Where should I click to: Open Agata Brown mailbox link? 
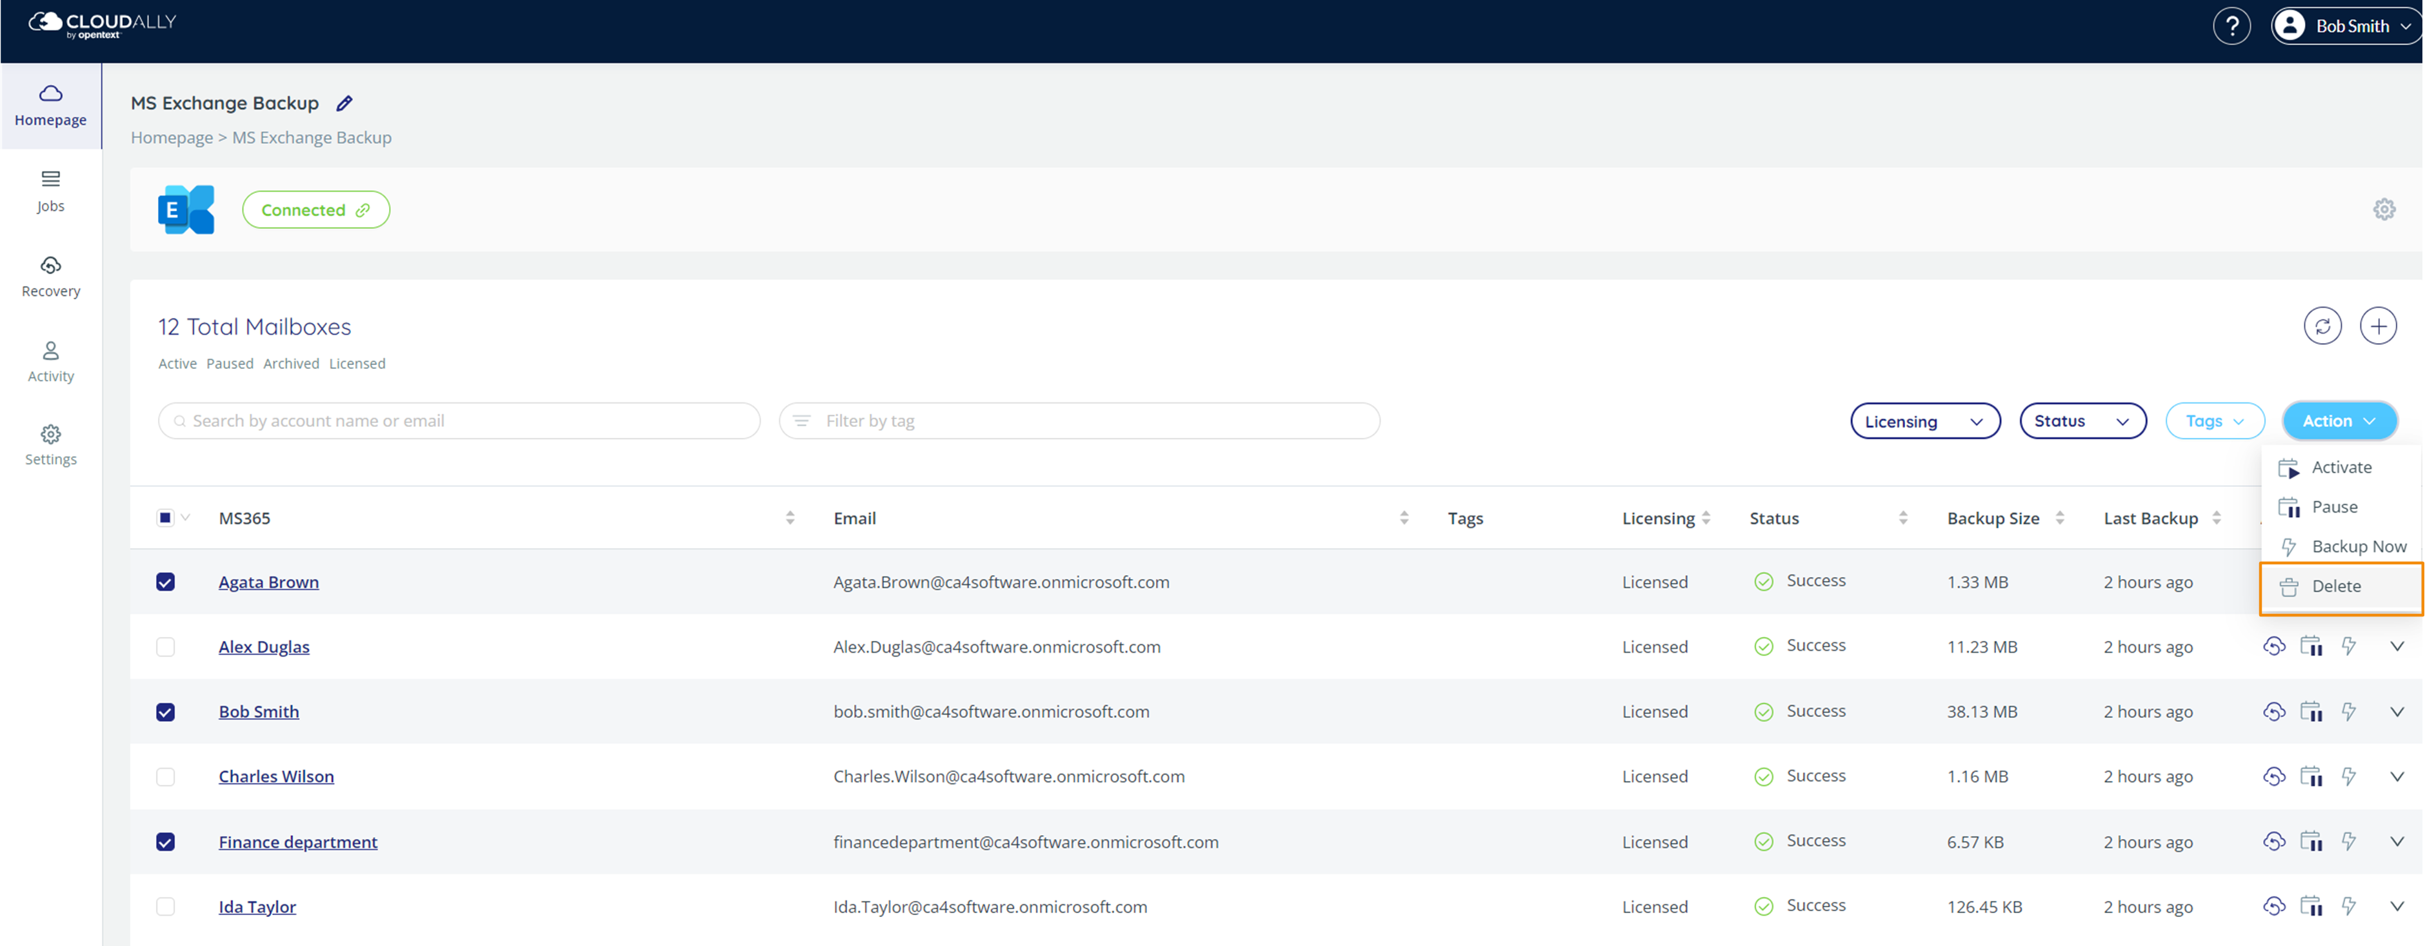coord(268,582)
